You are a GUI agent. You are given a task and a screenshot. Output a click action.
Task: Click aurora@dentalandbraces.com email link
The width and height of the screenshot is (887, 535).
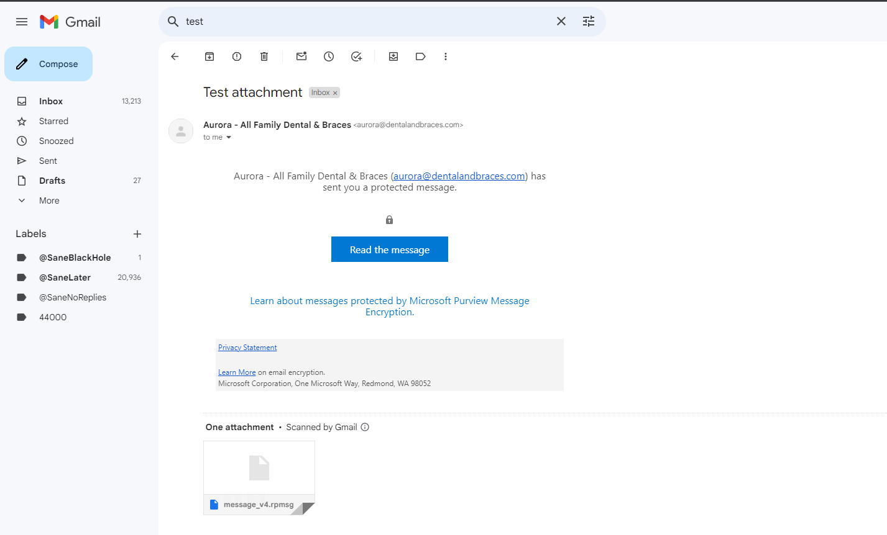pyautogui.click(x=459, y=176)
